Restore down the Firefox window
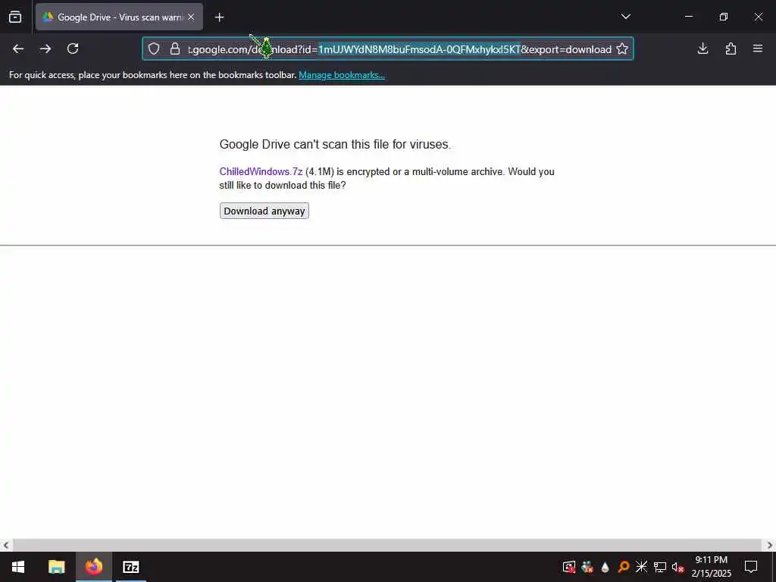The width and height of the screenshot is (776, 582). (x=724, y=17)
